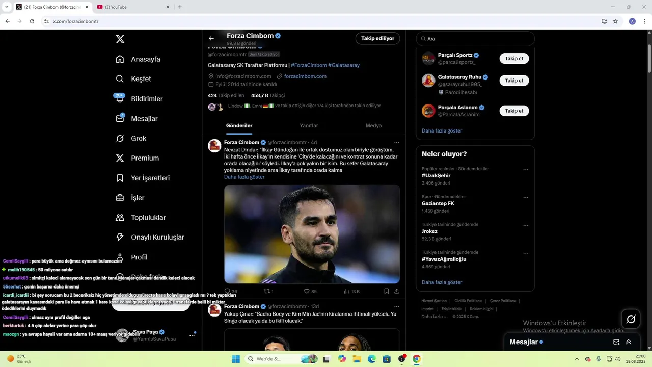The width and height of the screenshot is (652, 367).
Task: Open options for #YavuzAğıralioğlu trend
Action: [526, 253]
